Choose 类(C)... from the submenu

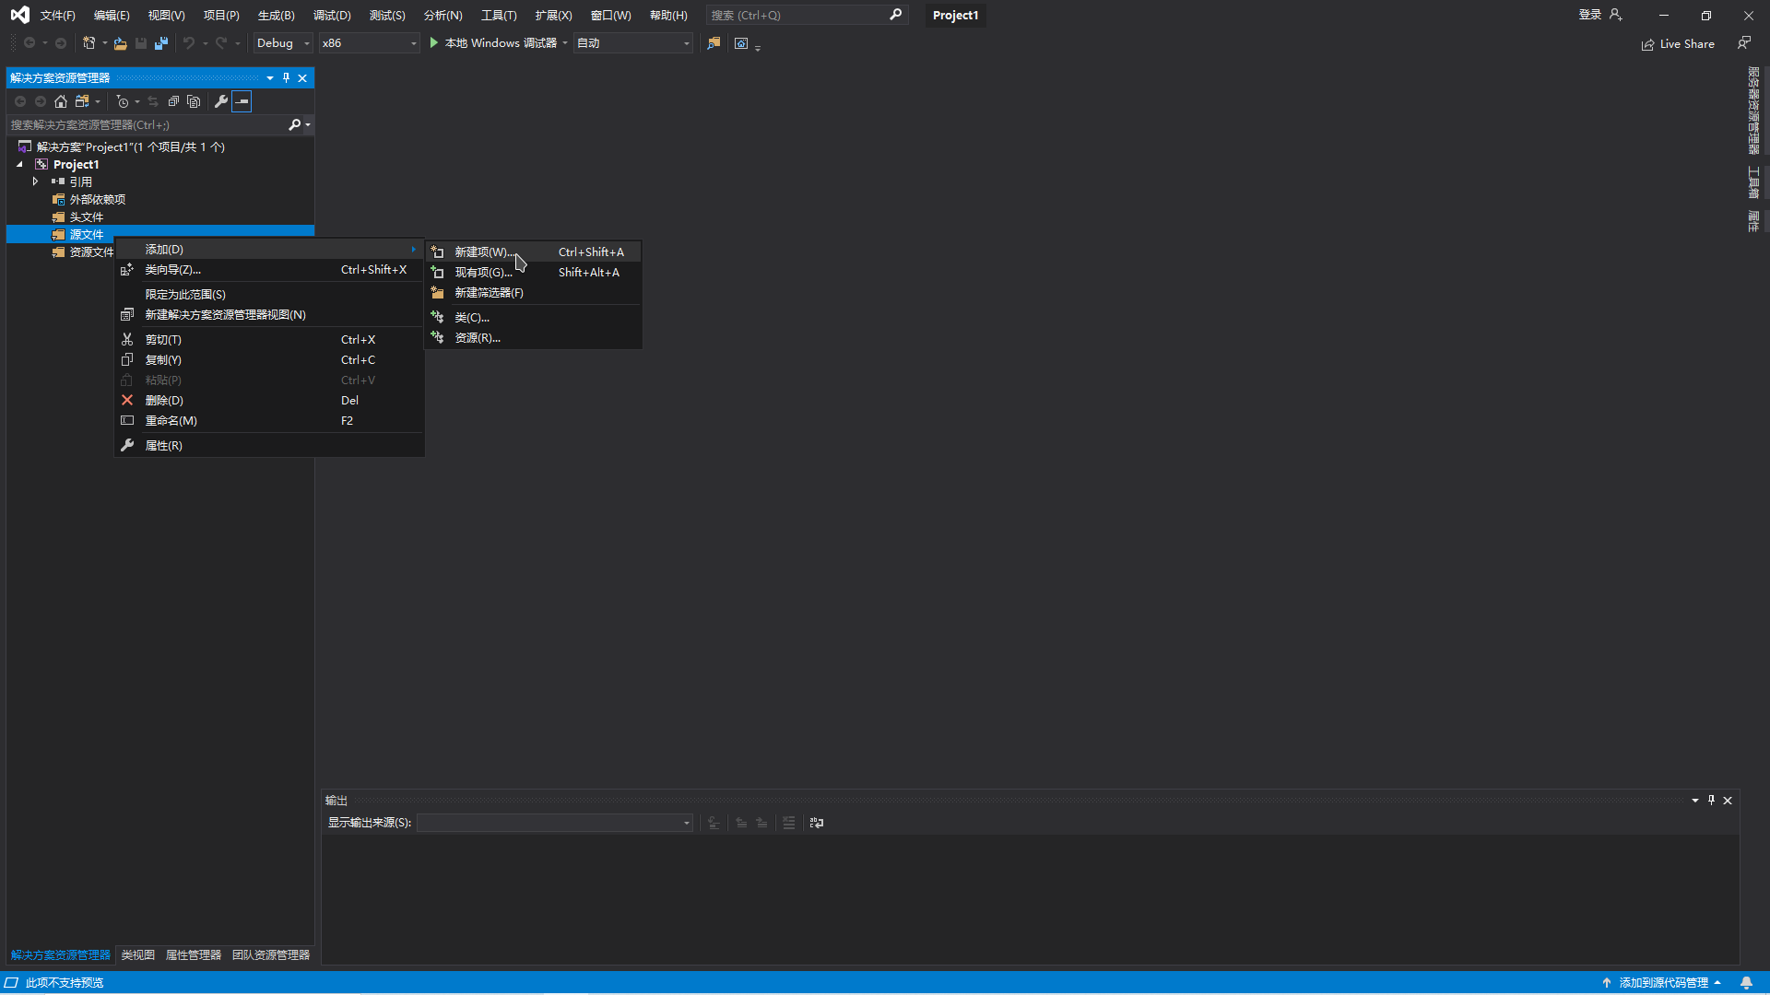(534, 317)
